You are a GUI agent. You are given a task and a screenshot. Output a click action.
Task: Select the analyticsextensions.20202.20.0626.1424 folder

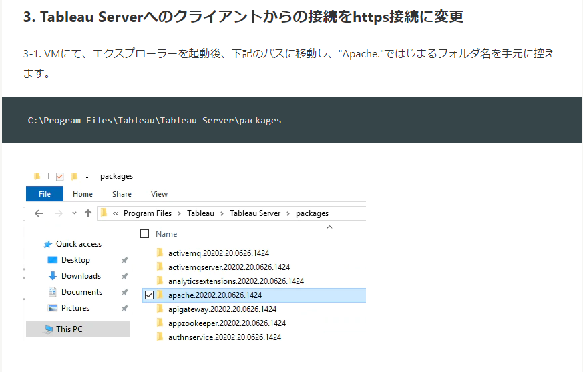tap(236, 281)
